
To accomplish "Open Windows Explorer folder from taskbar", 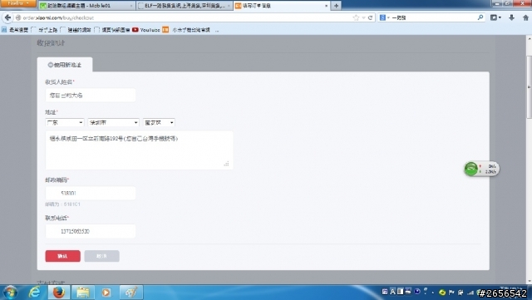I will tap(82, 293).
